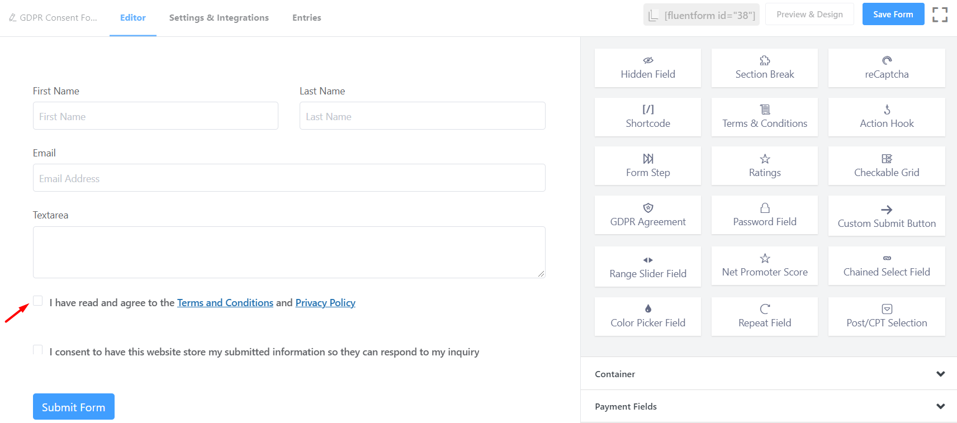
Task: Insert a Net Promoter Score field
Action: pos(764,266)
